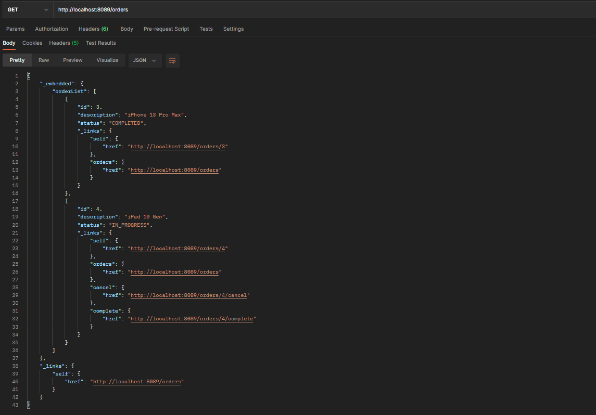Click the "orders" key on line 12
This screenshot has height=415, width=596.
103,162
